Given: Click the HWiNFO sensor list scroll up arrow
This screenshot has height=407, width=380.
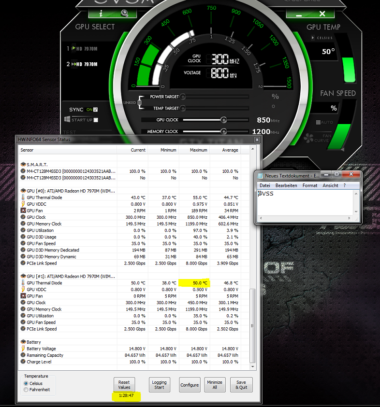Looking at the screenshot, I should click(252, 149).
